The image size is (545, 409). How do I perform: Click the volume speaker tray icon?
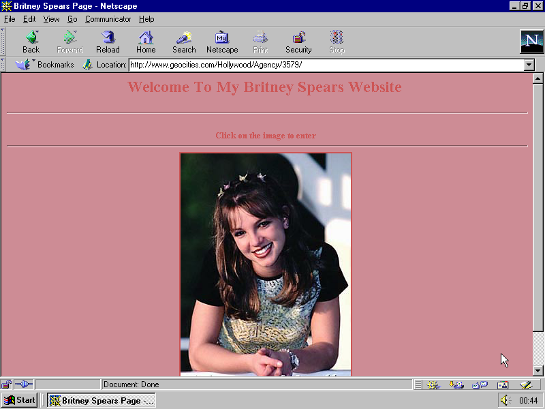pyautogui.click(x=505, y=400)
